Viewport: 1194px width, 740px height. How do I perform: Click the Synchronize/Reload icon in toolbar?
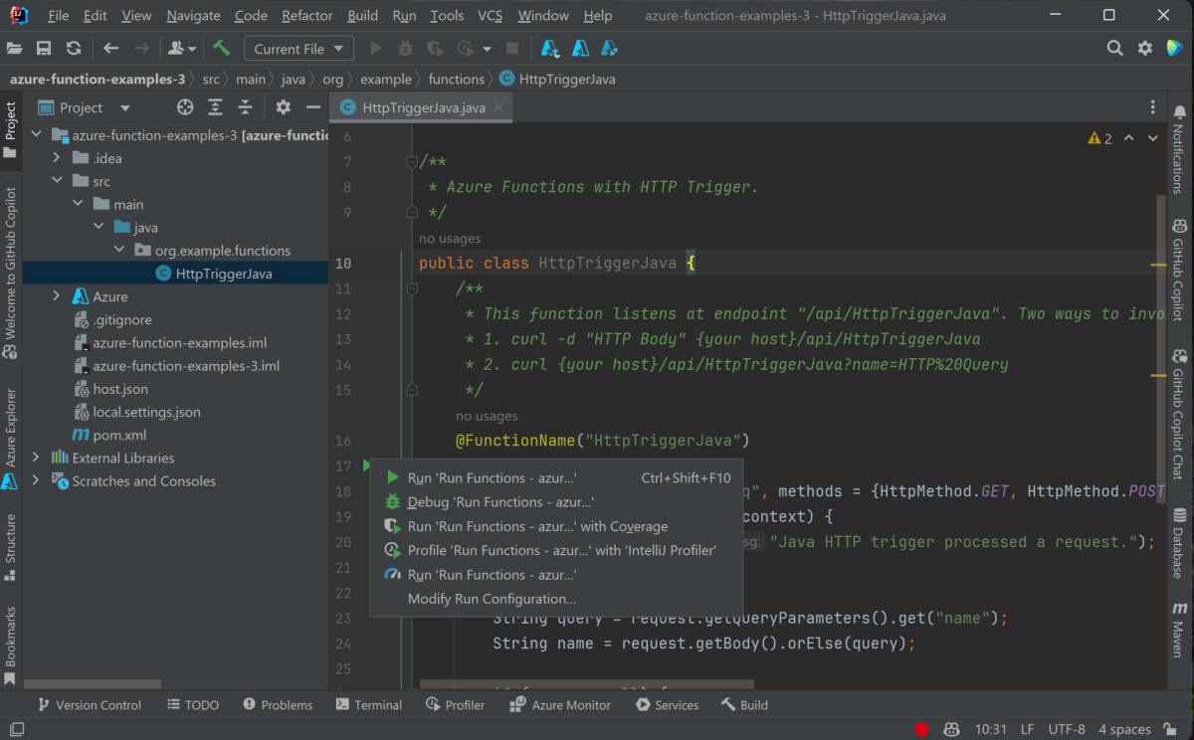coord(74,49)
